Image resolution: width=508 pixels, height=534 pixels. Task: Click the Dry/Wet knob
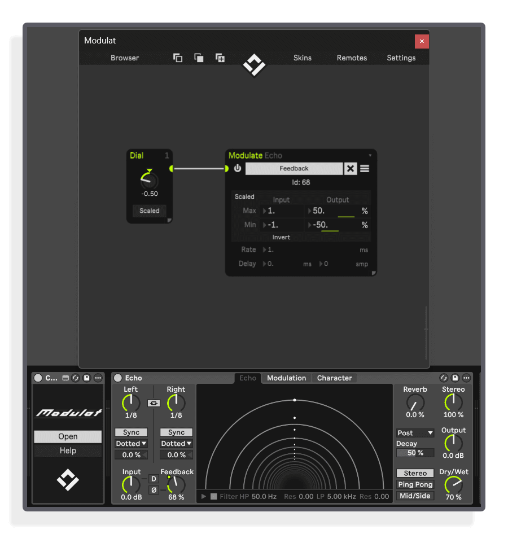click(453, 484)
